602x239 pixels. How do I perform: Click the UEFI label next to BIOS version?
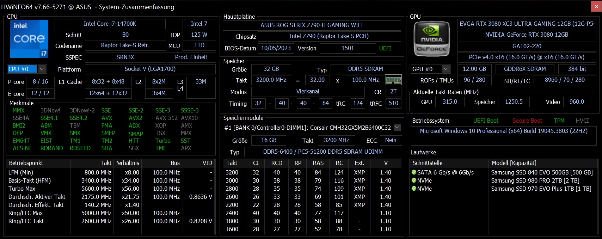385,49
